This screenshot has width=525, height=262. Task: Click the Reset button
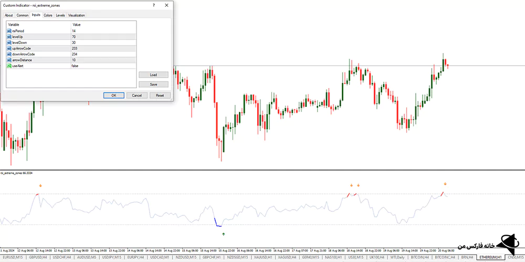160,95
